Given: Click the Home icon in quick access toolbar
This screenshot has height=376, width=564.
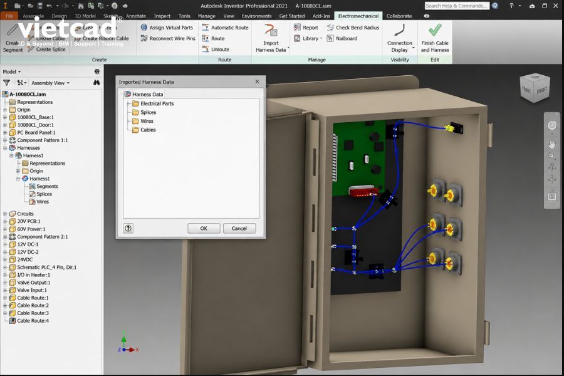Looking at the screenshot, I should point(81,6).
